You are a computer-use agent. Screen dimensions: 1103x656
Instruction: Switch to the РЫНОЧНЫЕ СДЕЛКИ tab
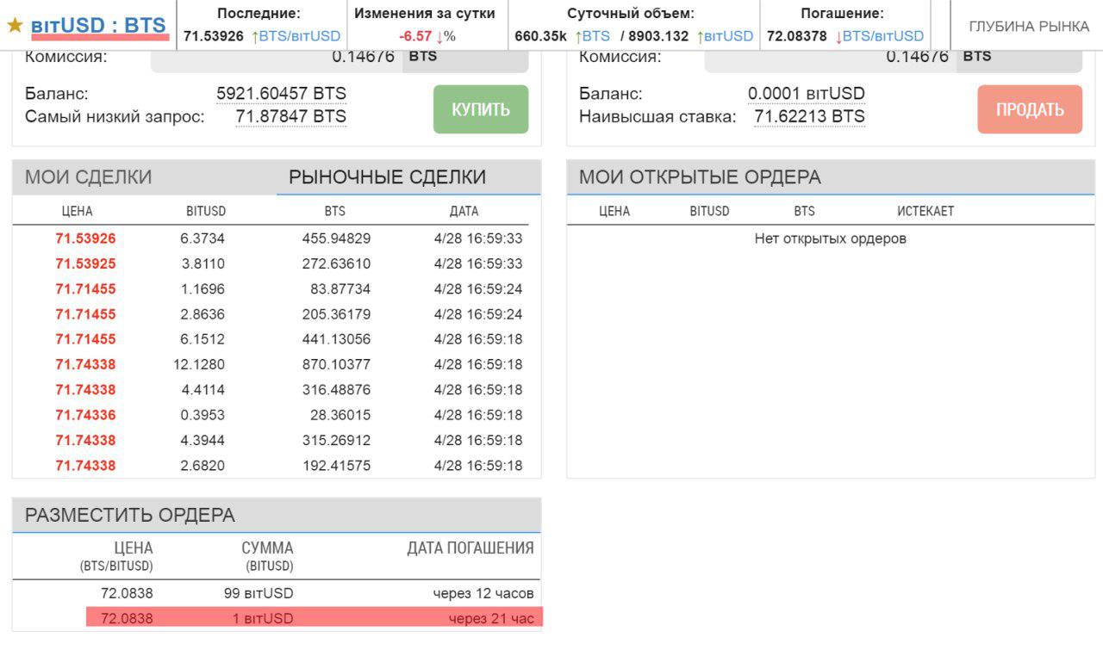point(387,177)
